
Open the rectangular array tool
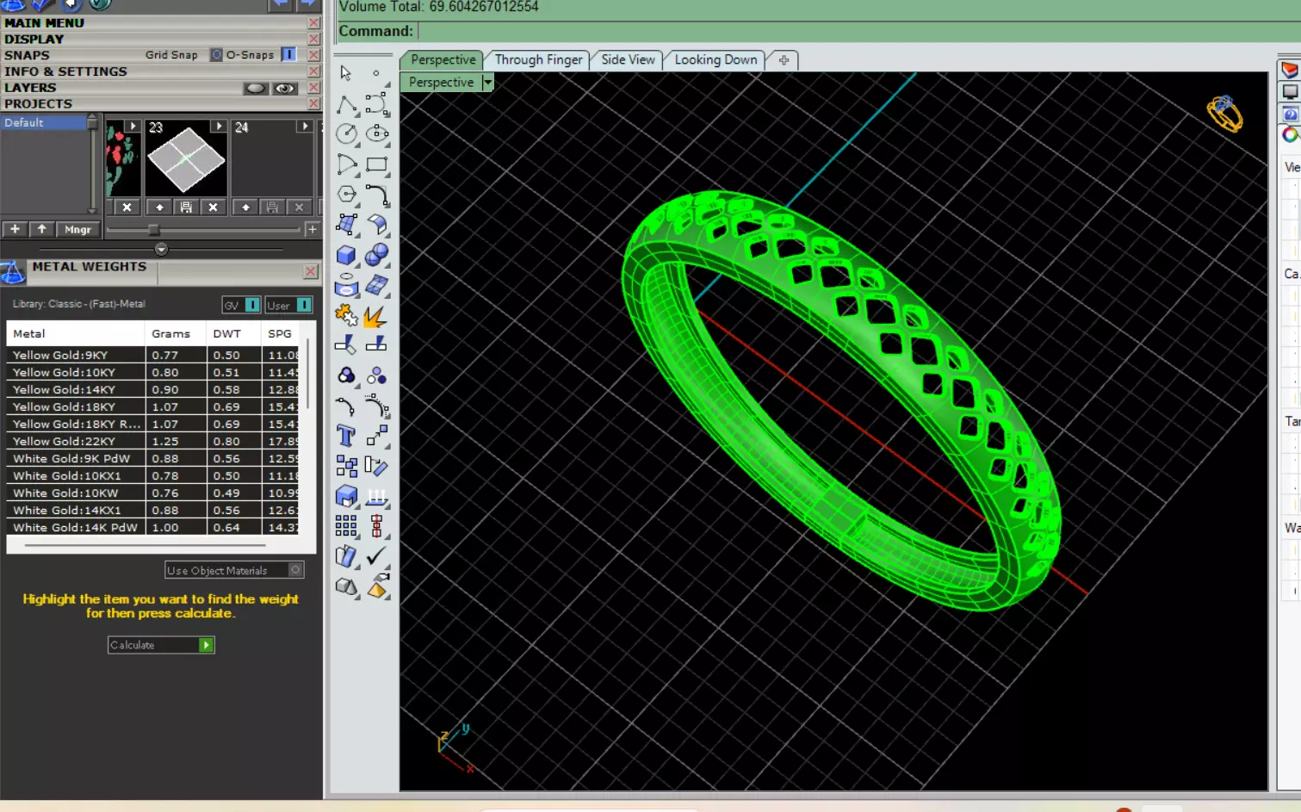tap(346, 526)
